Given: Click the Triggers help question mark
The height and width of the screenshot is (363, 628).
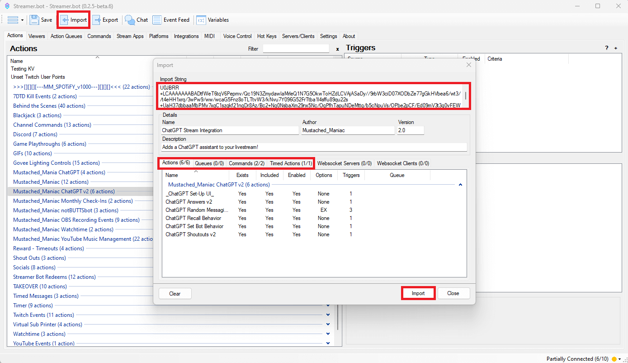Looking at the screenshot, I should [x=607, y=48].
